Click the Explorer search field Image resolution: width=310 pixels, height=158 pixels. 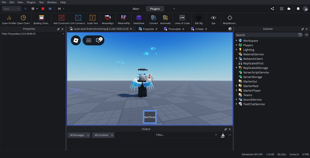pos(266,35)
